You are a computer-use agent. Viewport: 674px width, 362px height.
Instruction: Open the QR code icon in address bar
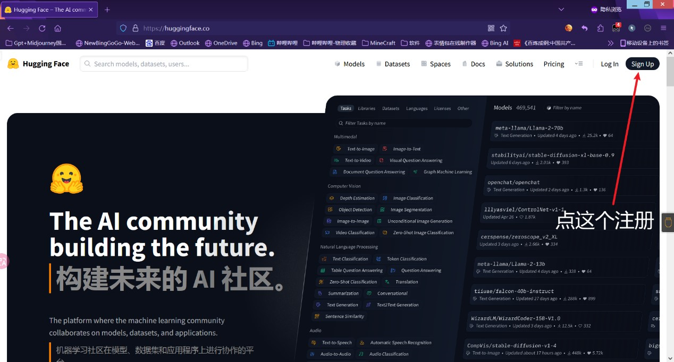pos(491,28)
